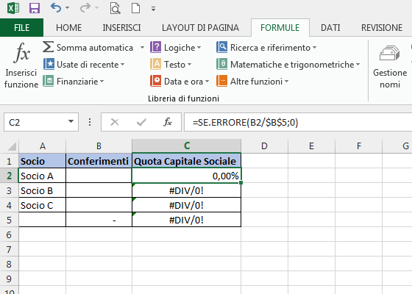This screenshot has height=294, width=412.
Task: Click the formula bar fx button
Action: click(168, 122)
